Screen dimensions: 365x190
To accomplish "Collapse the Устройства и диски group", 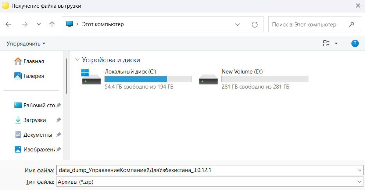I will 77,60.
